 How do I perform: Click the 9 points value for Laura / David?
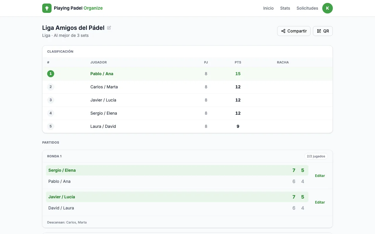(x=238, y=126)
